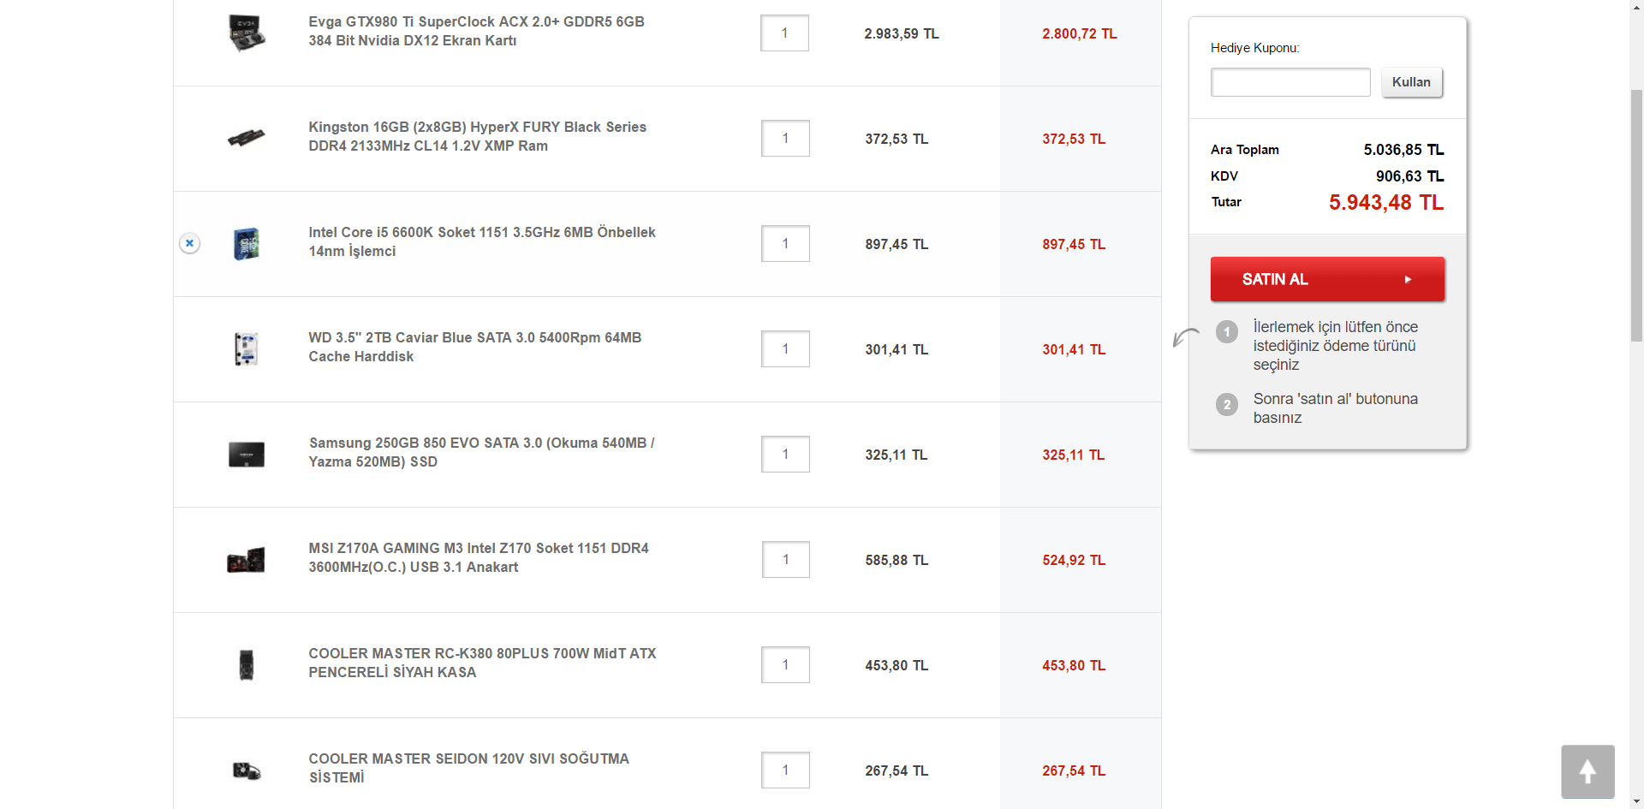Open the MSI Z170A GAMING M3 product link
Viewport: 1644px width, 809px height.
coord(478,557)
